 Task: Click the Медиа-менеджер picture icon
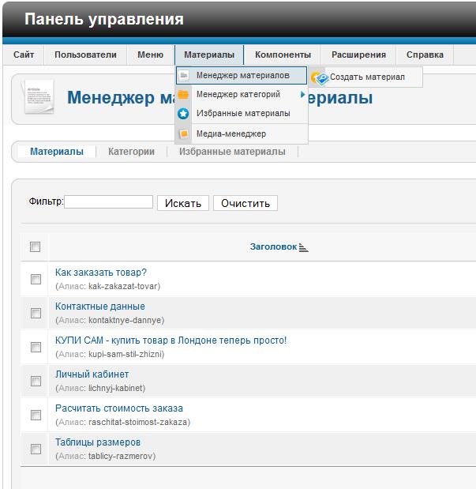pyautogui.click(x=184, y=134)
